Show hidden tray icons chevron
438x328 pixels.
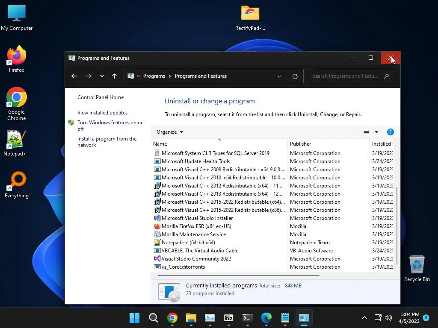click(x=364, y=318)
